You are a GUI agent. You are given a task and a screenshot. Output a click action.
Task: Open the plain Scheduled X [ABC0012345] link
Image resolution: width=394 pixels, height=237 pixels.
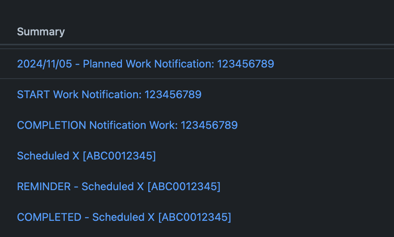86,156
